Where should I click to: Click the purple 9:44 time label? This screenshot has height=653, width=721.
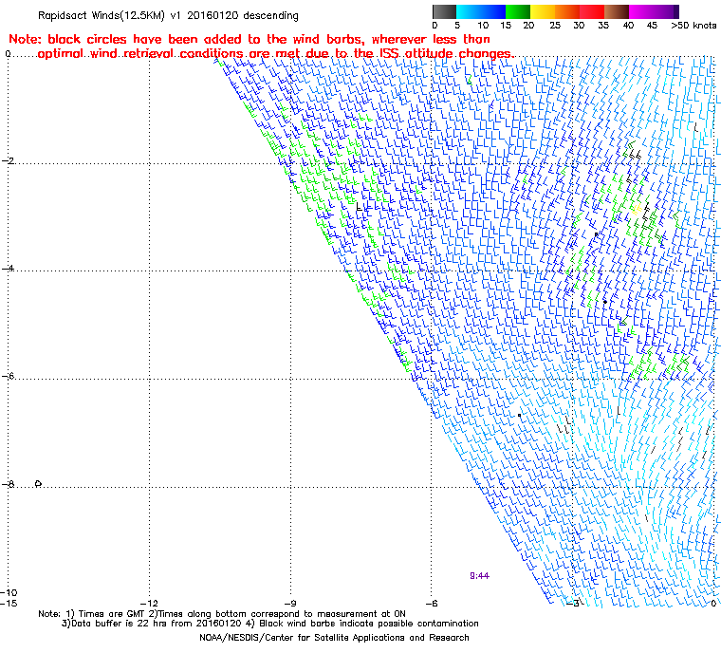point(480,576)
